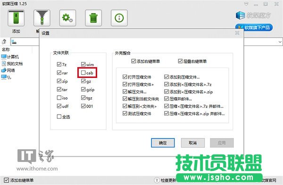Click the up-folder navigation arrow icon
This screenshot has width=283, height=185.
point(4,42)
